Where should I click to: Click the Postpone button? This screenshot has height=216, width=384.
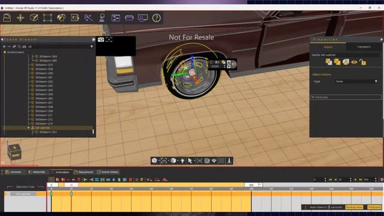[x=374, y=207]
